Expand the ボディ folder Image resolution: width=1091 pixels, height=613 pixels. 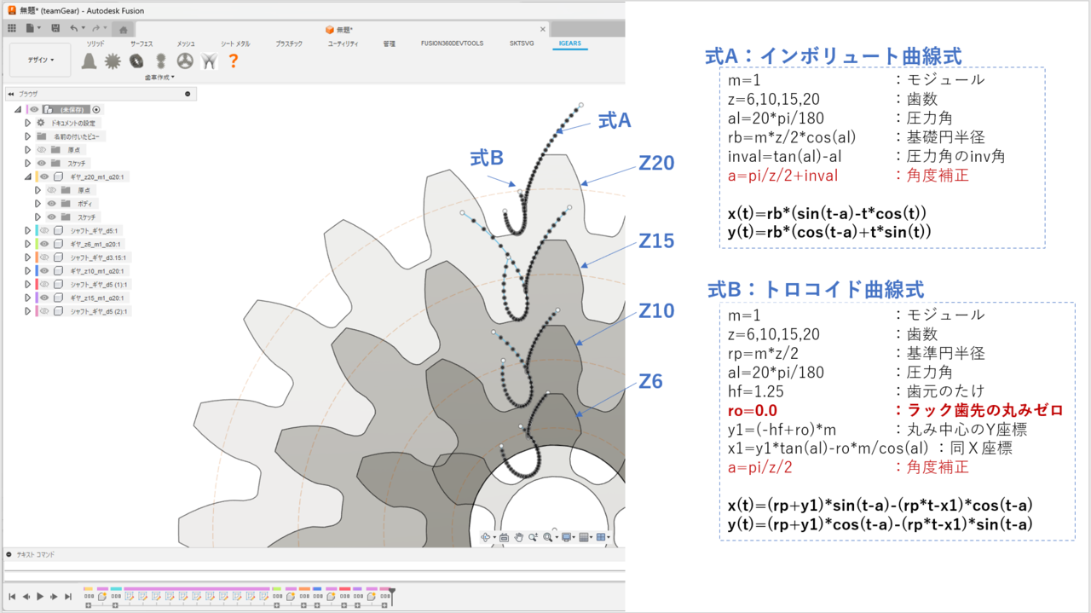click(38, 204)
